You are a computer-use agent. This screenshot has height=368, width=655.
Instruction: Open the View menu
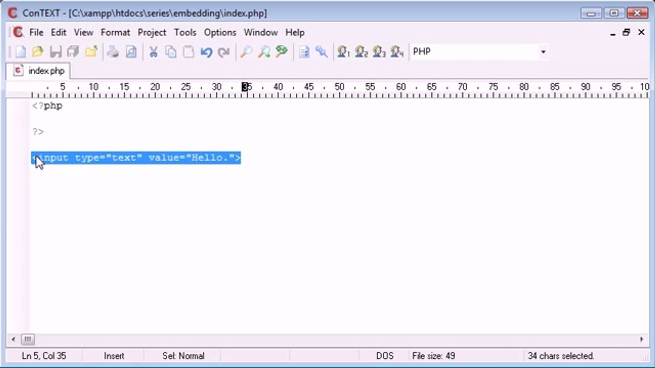[83, 32]
